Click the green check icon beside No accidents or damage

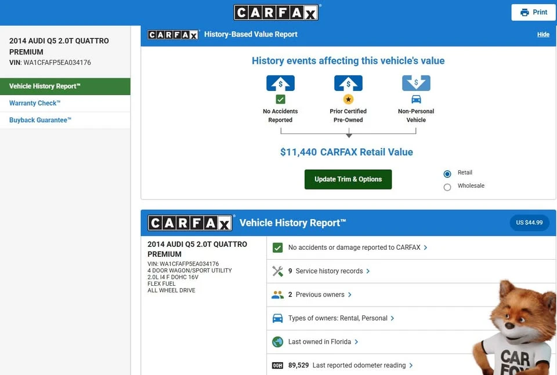pyautogui.click(x=277, y=247)
